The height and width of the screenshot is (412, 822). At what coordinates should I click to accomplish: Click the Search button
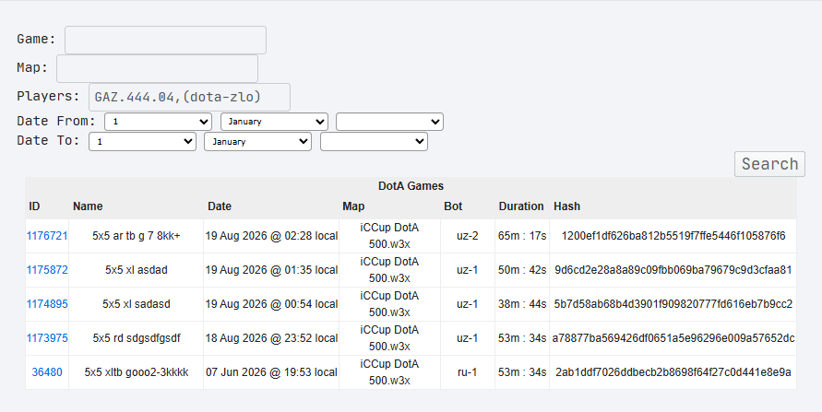pyautogui.click(x=769, y=164)
